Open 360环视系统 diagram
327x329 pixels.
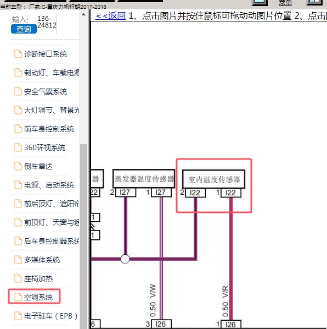coord(45,147)
